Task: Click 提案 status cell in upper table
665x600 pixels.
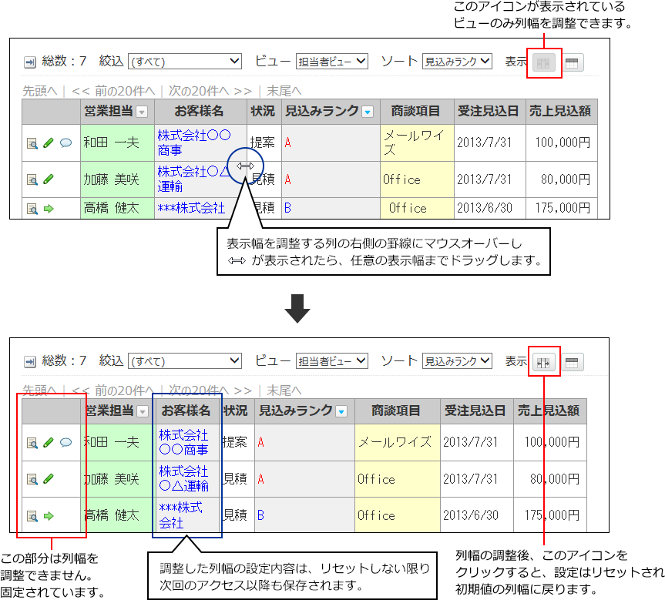Action: click(264, 143)
